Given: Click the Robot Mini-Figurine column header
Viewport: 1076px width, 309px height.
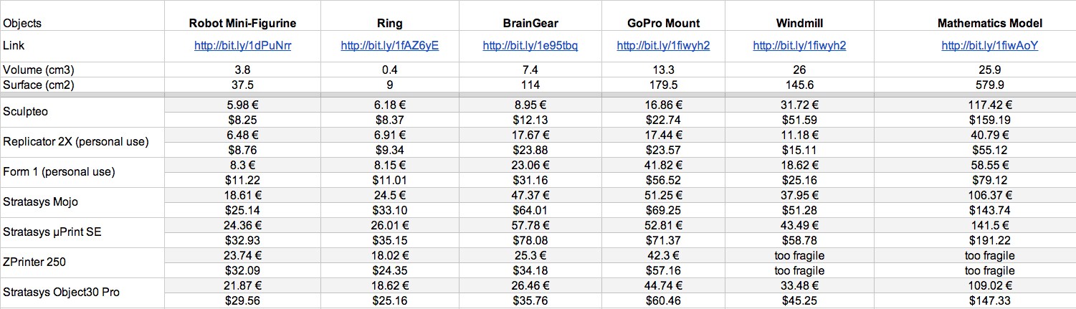Looking at the screenshot, I should pyautogui.click(x=242, y=23).
